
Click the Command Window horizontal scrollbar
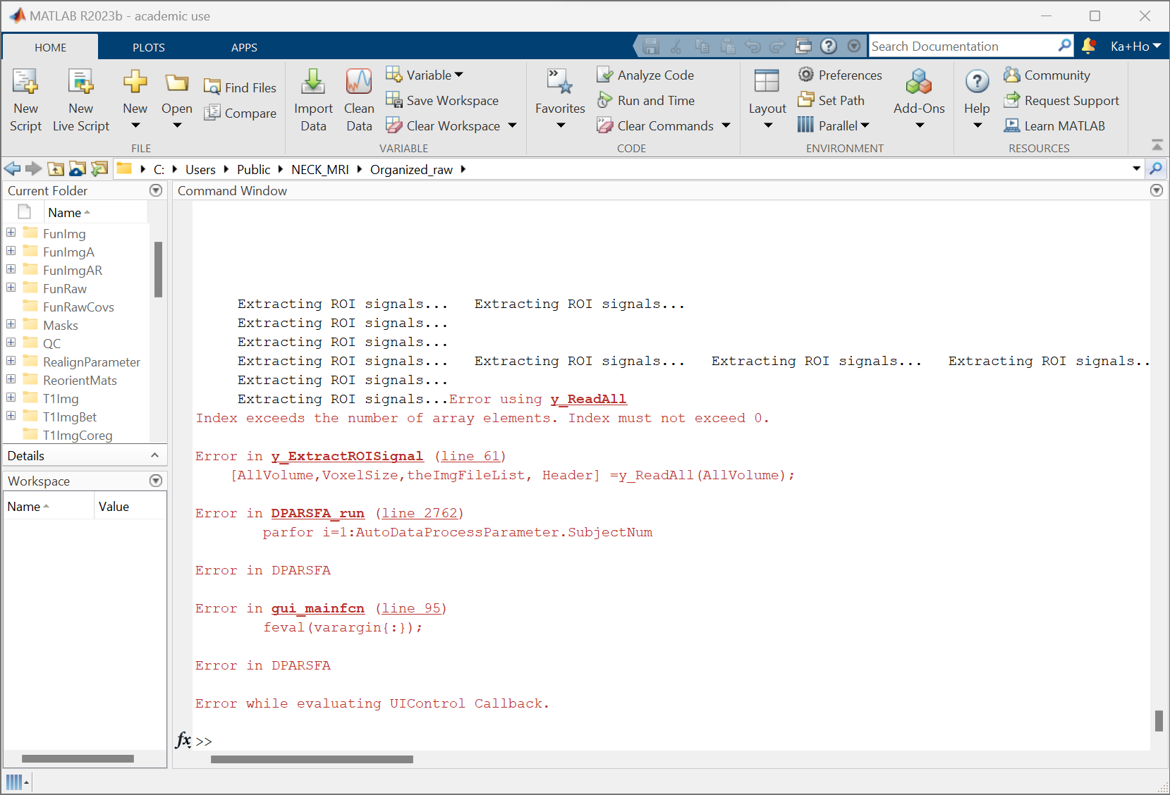[312, 759]
